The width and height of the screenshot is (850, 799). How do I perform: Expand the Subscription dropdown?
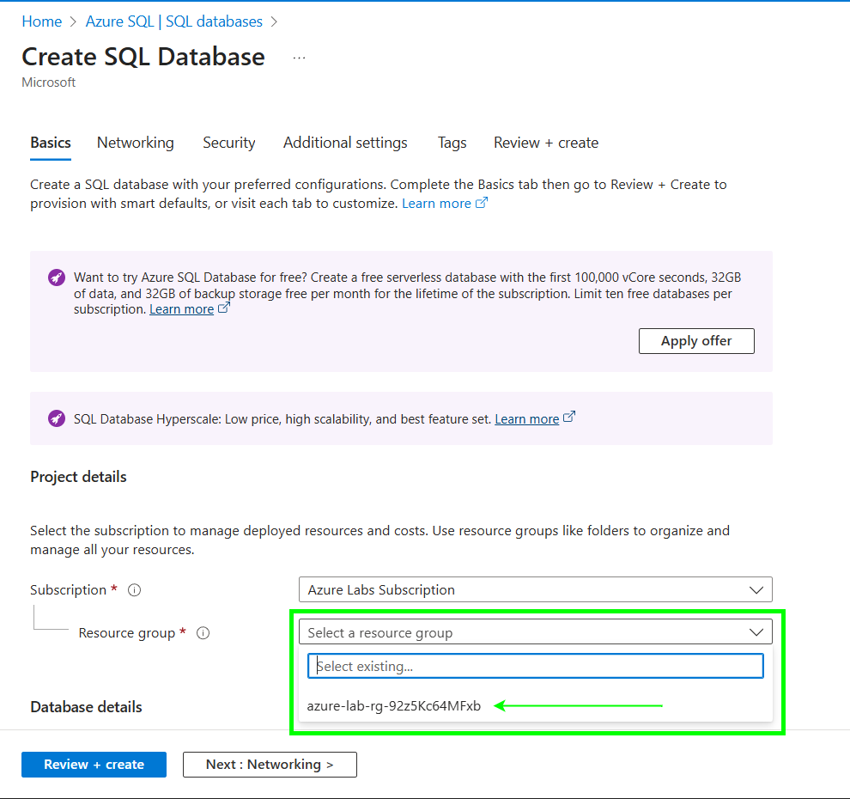pyautogui.click(x=535, y=590)
